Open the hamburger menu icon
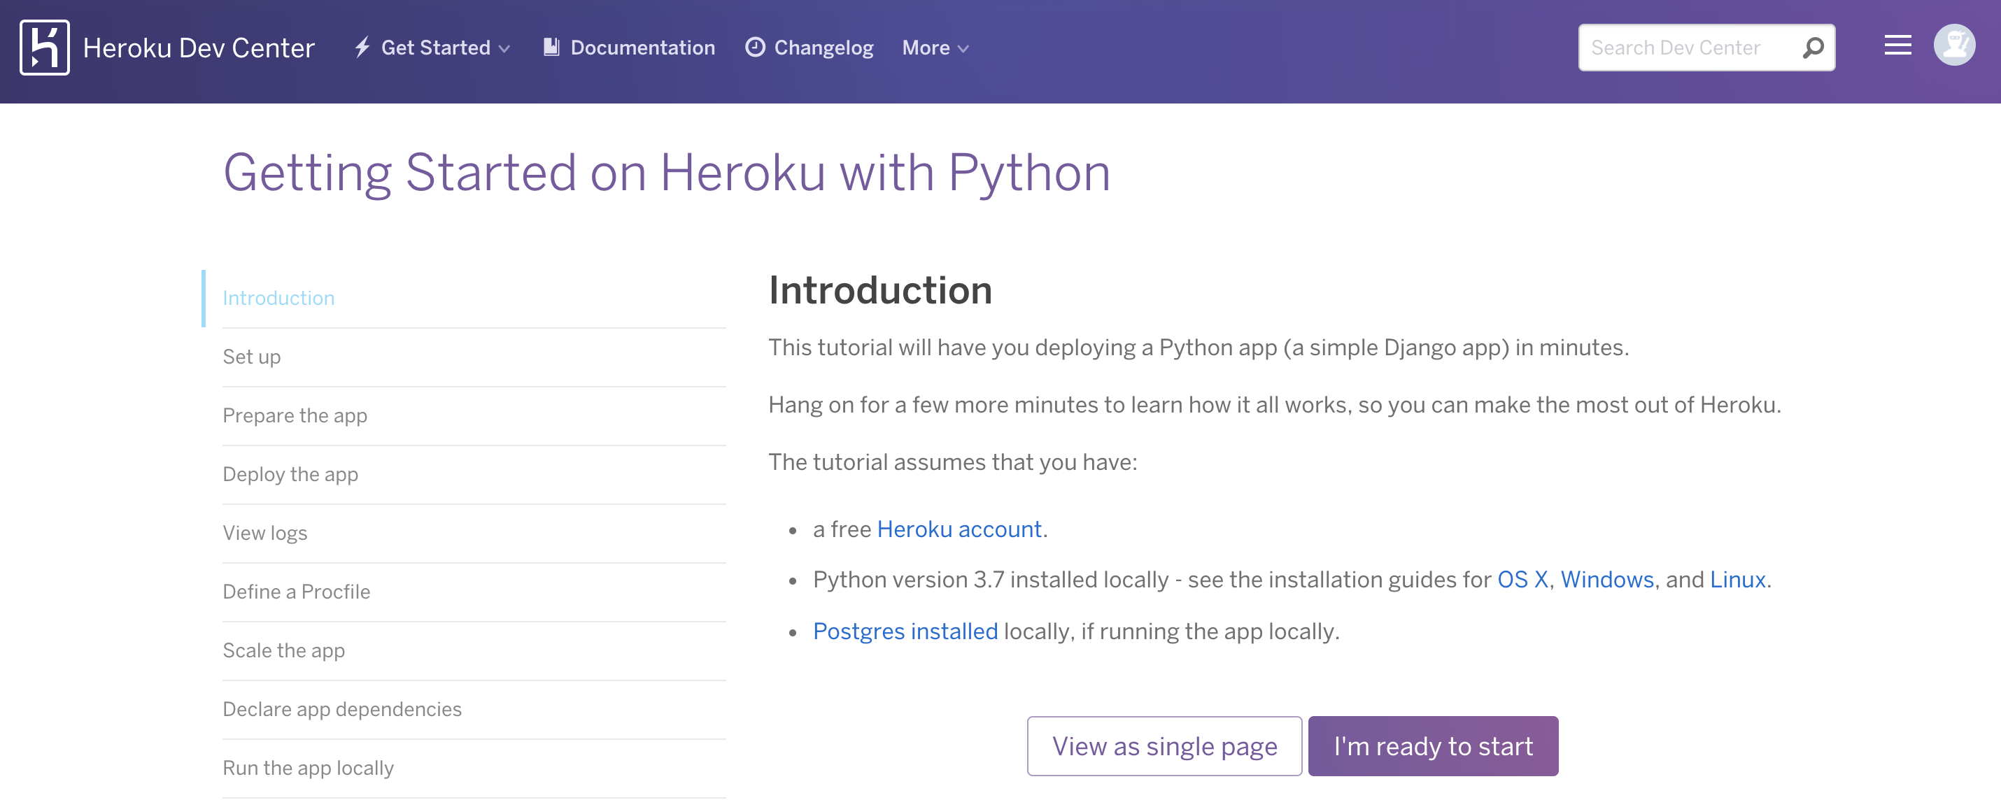The height and width of the screenshot is (800, 2001). coord(1897,46)
